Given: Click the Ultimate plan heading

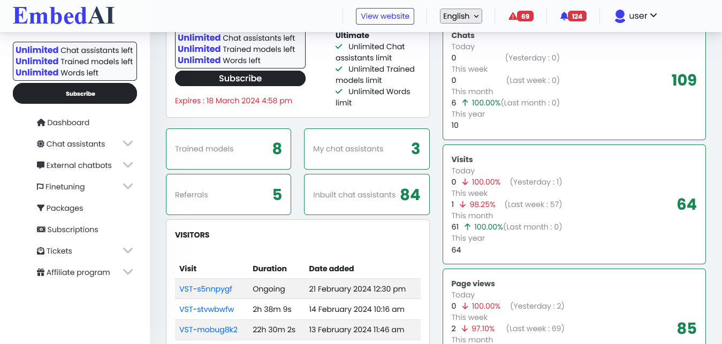Looking at the screenshot, I should coord(352,35).
